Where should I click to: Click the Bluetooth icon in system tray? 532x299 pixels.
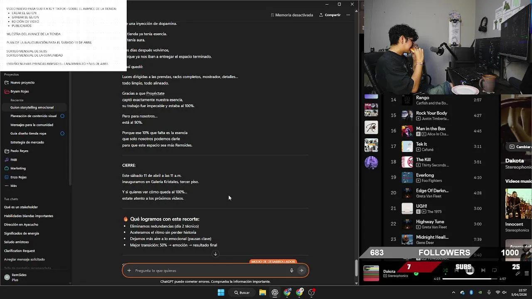(x=471, y=292)
